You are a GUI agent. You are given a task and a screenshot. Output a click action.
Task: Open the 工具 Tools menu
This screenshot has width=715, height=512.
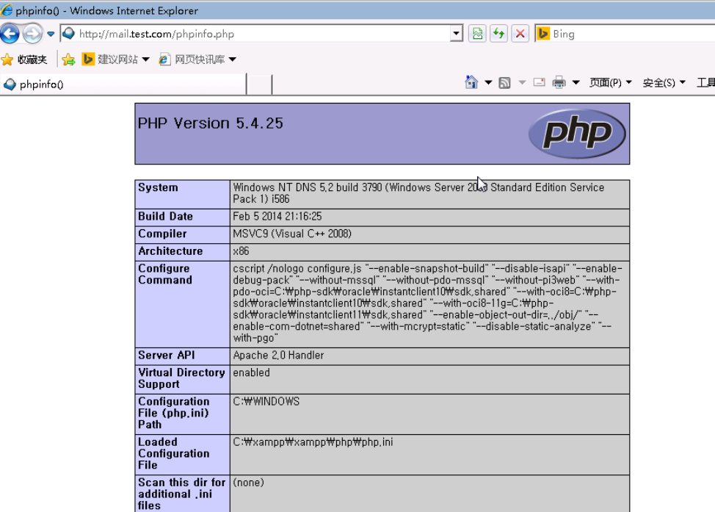(705, 82)
